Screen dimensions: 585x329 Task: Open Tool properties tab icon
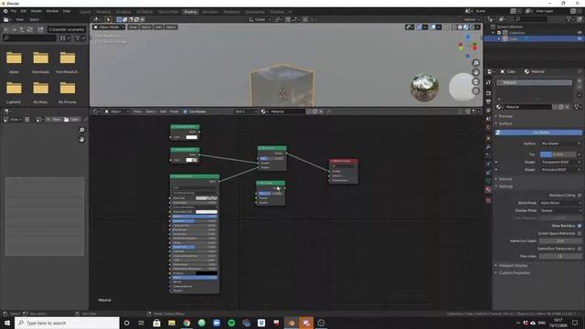coord(488,82)
